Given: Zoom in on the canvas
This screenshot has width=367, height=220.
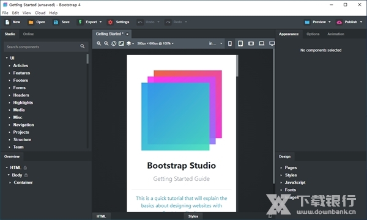Looking at the screenshot, I should 98,43.
